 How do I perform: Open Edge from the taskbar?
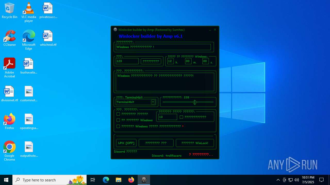tap(106, 180)
